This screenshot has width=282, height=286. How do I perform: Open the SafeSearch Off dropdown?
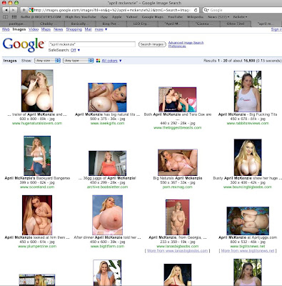(75, 50)
